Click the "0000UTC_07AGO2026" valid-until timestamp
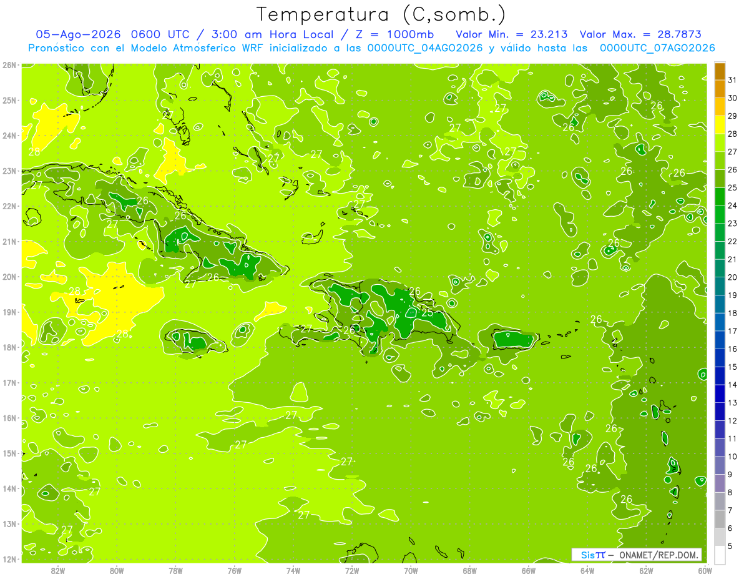Viewport: 749px width, 579px height. click(x=657, y=48)
